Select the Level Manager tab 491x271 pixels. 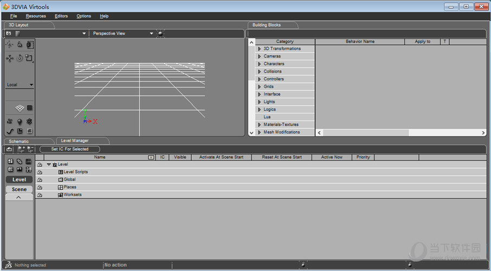point(75,141)
